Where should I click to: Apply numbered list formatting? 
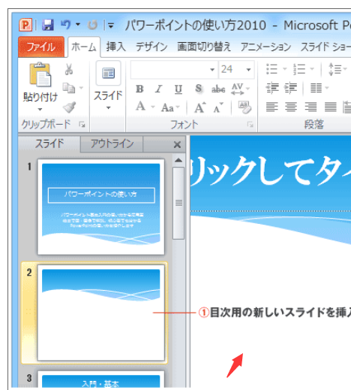point(299,69)
